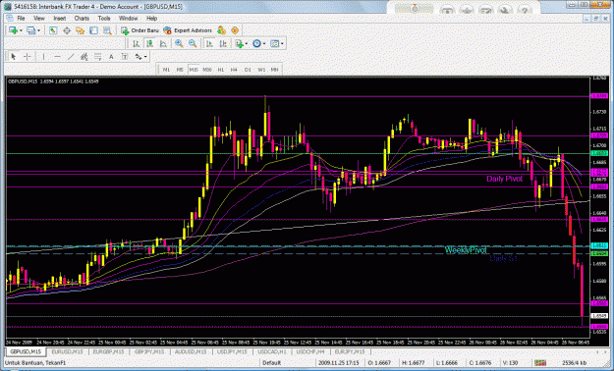Screen dimensions: 614x371
Task: Switch to H4 timeframe
Action: point(234,70)
